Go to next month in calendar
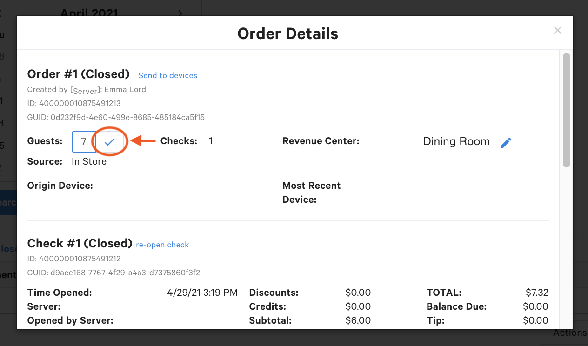The width and height of the screenshot is (588, 346). click(x=181, y=13)
